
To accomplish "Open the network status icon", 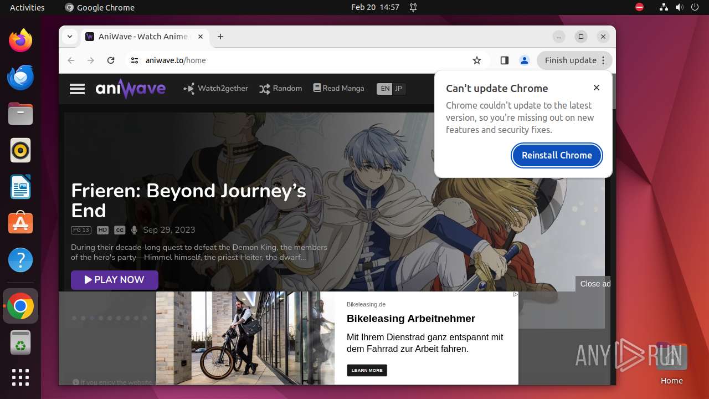I will 664,7.
